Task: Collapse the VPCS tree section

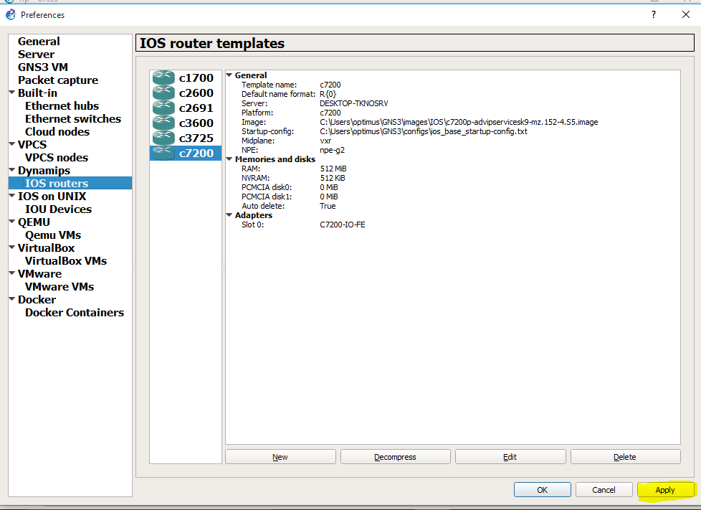Action: pos(12,144)
